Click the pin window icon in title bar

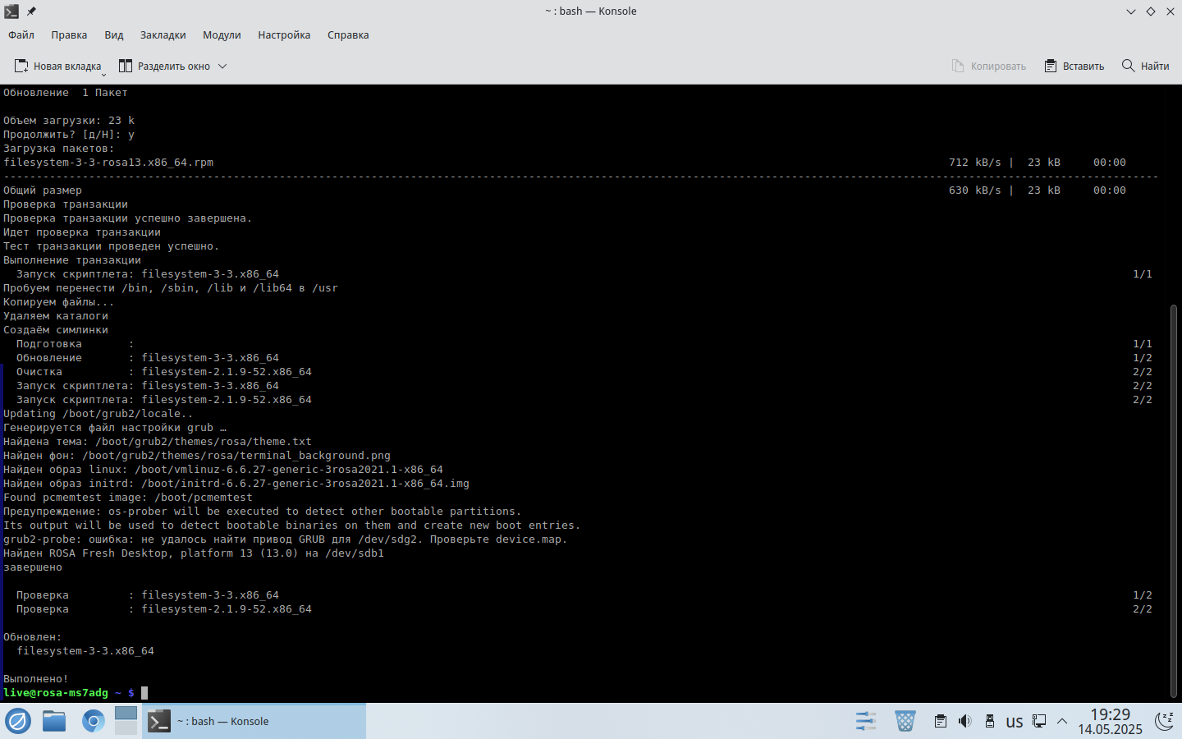click(31, 11)
